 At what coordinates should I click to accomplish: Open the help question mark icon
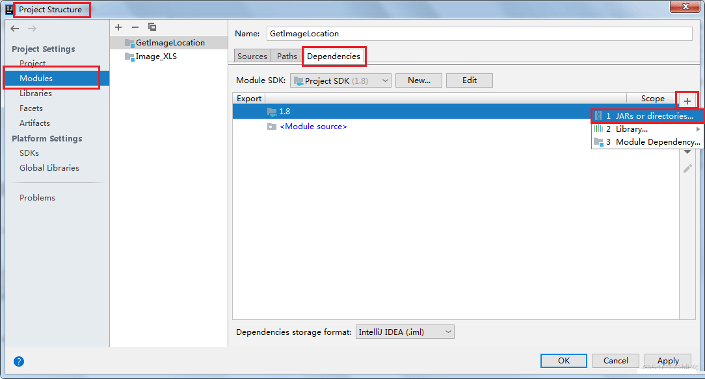(19, 361)
